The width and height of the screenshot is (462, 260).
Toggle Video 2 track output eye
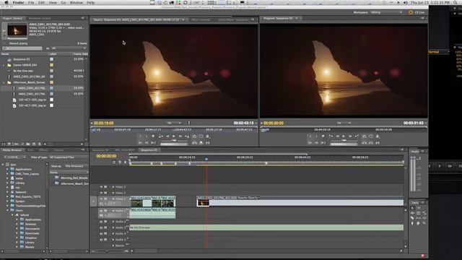coord(101,193)
